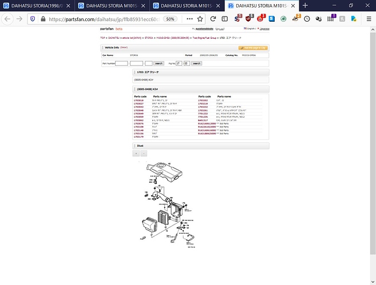Open the library icon with purple badge
The width and height of the screenshot is (376, 285).
coord(331,18)
